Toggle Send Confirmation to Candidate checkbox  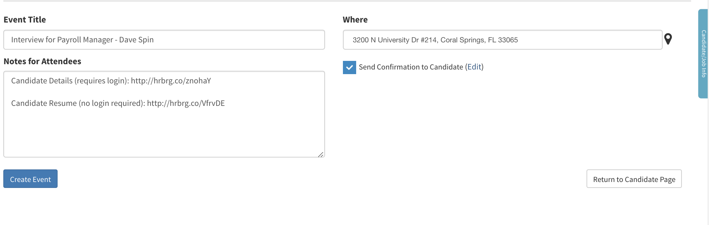tap(350, 67)
